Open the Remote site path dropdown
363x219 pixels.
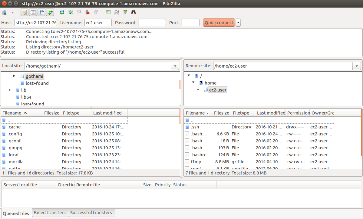click(x=357, y=66)
